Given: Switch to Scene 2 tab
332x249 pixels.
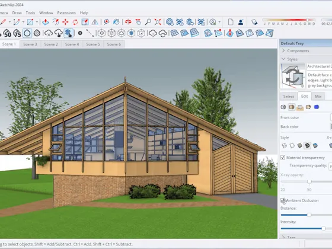Looking at the screenshot, I should 51,44.
